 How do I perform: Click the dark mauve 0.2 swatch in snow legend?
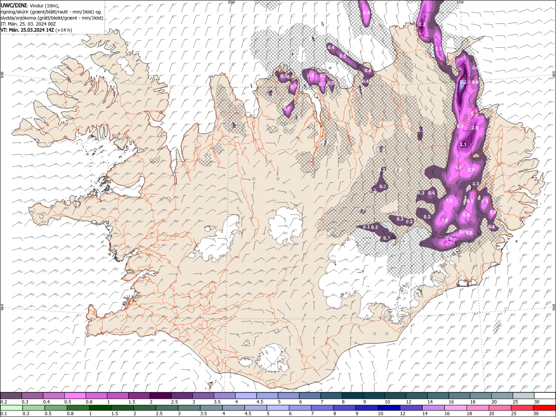11,396
